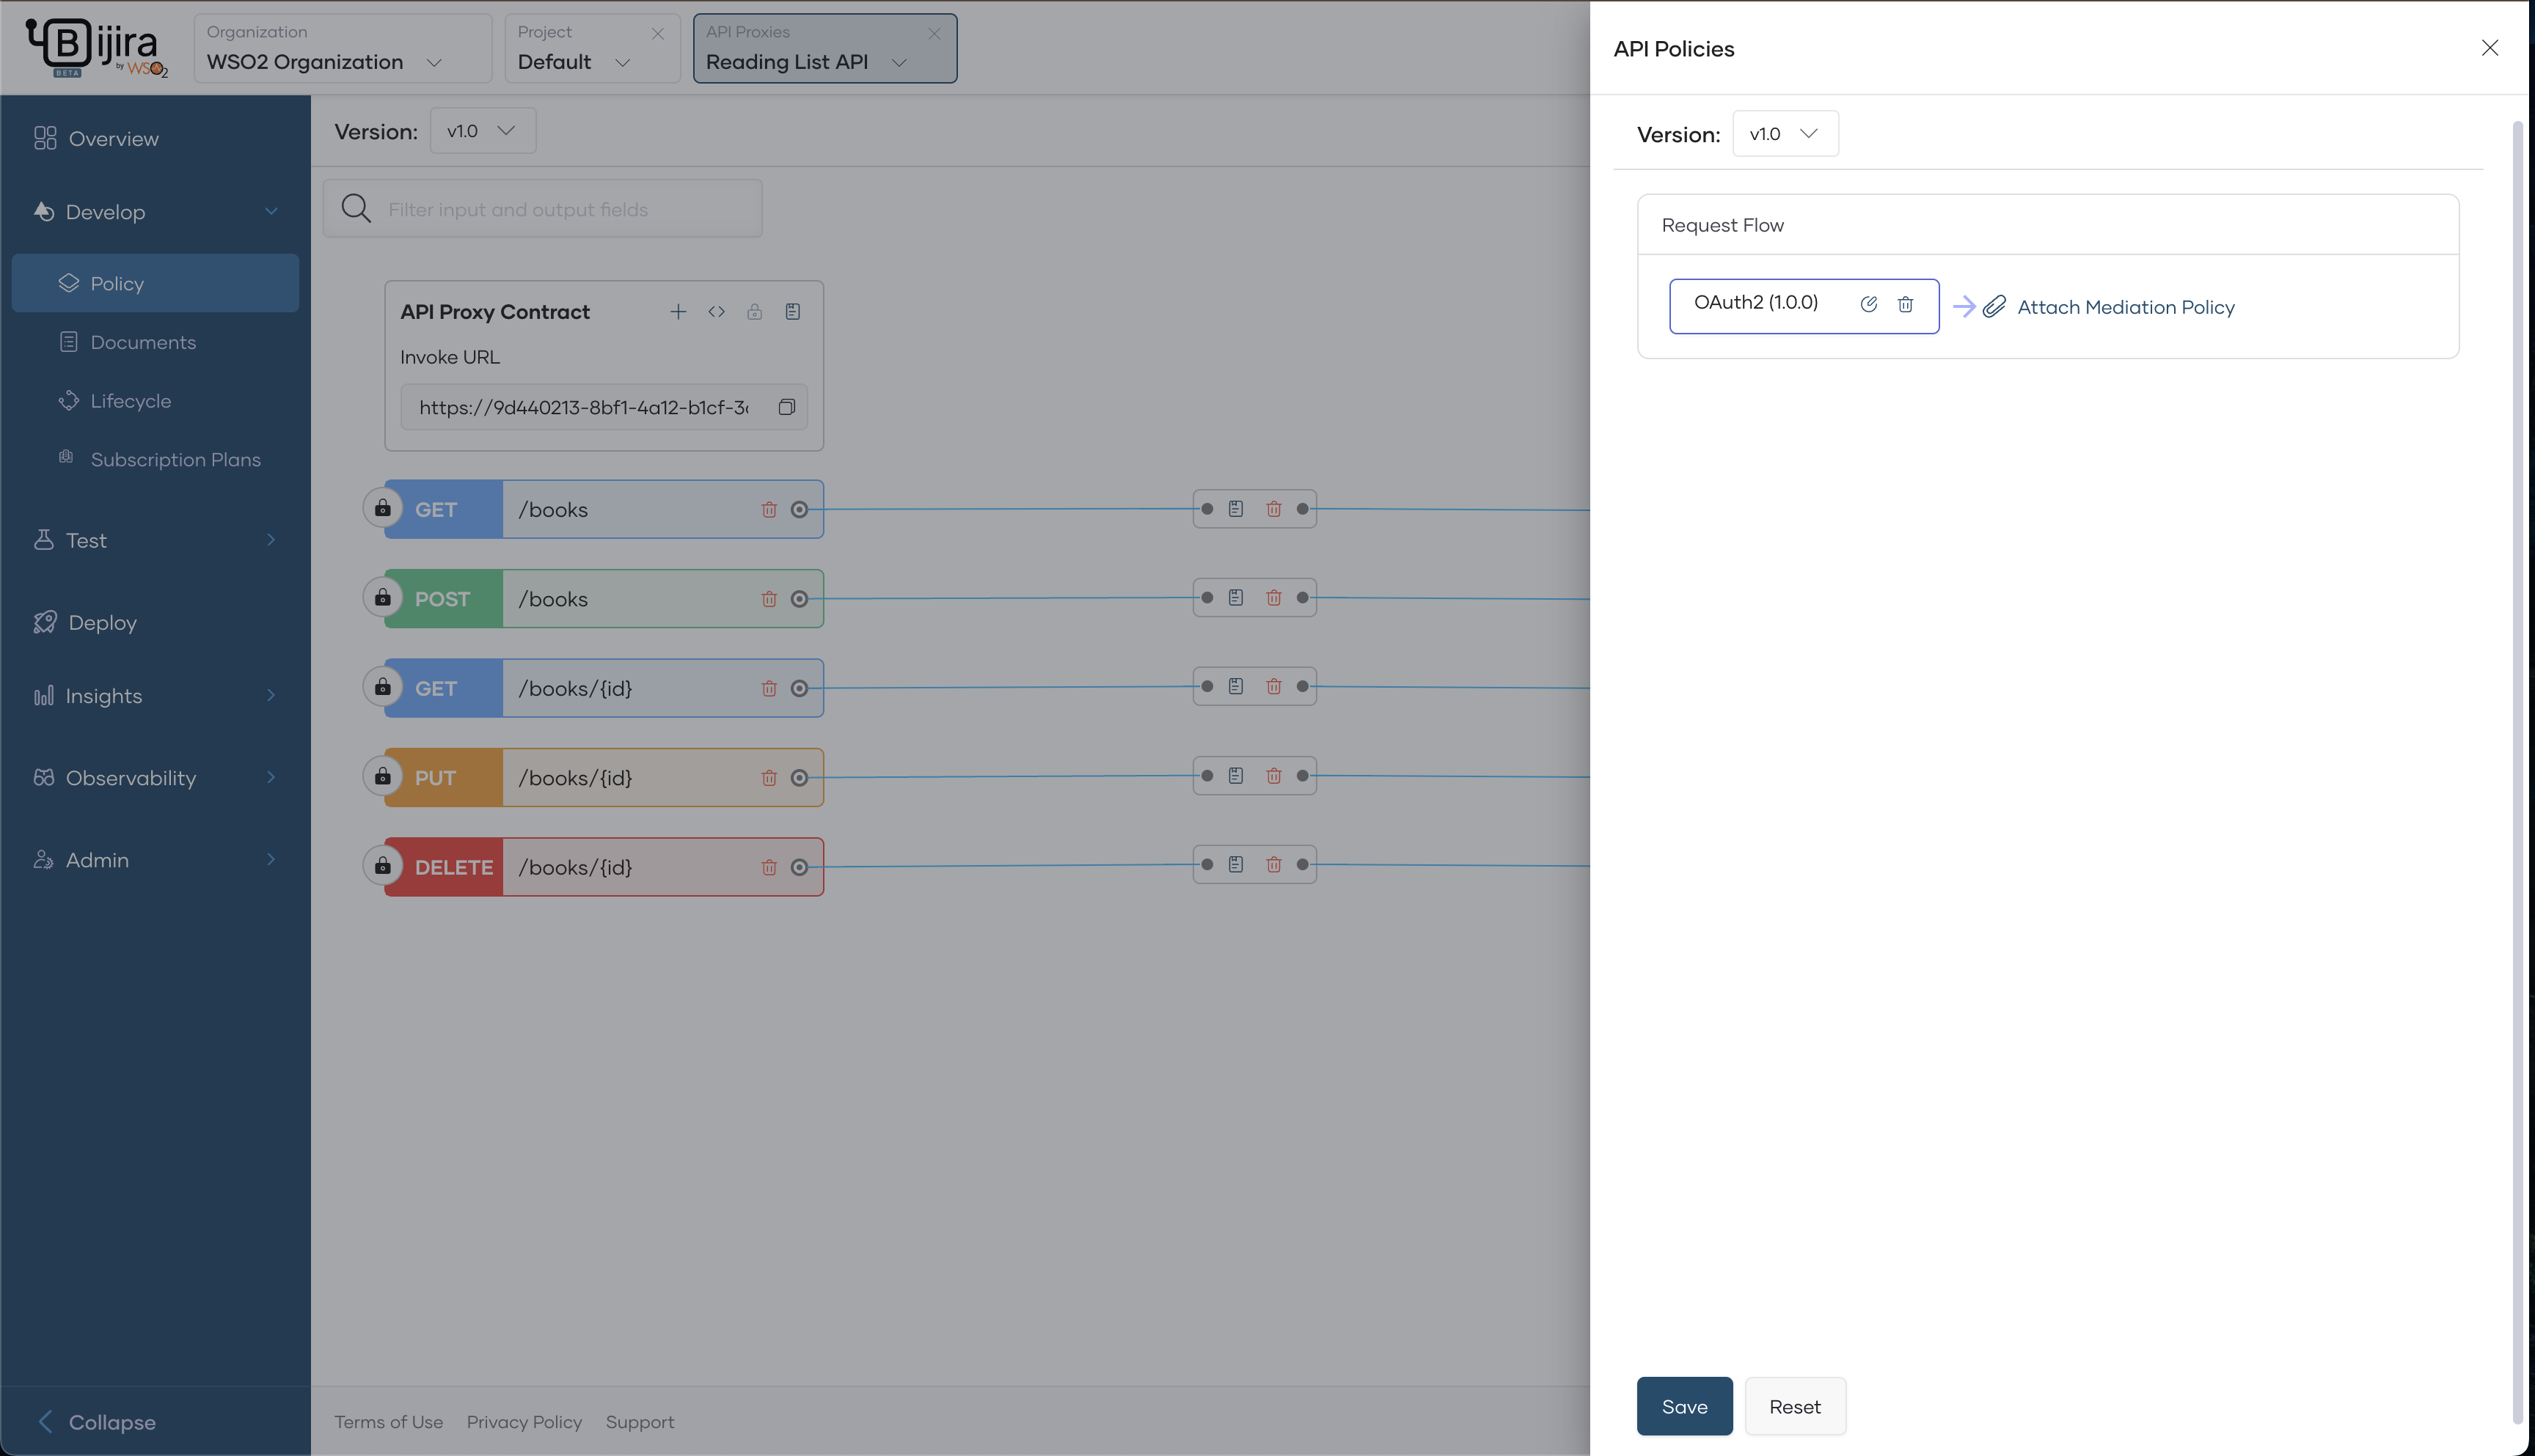
Task: Open code view icon in API Proxy Contract
Action: coord(717,312)
